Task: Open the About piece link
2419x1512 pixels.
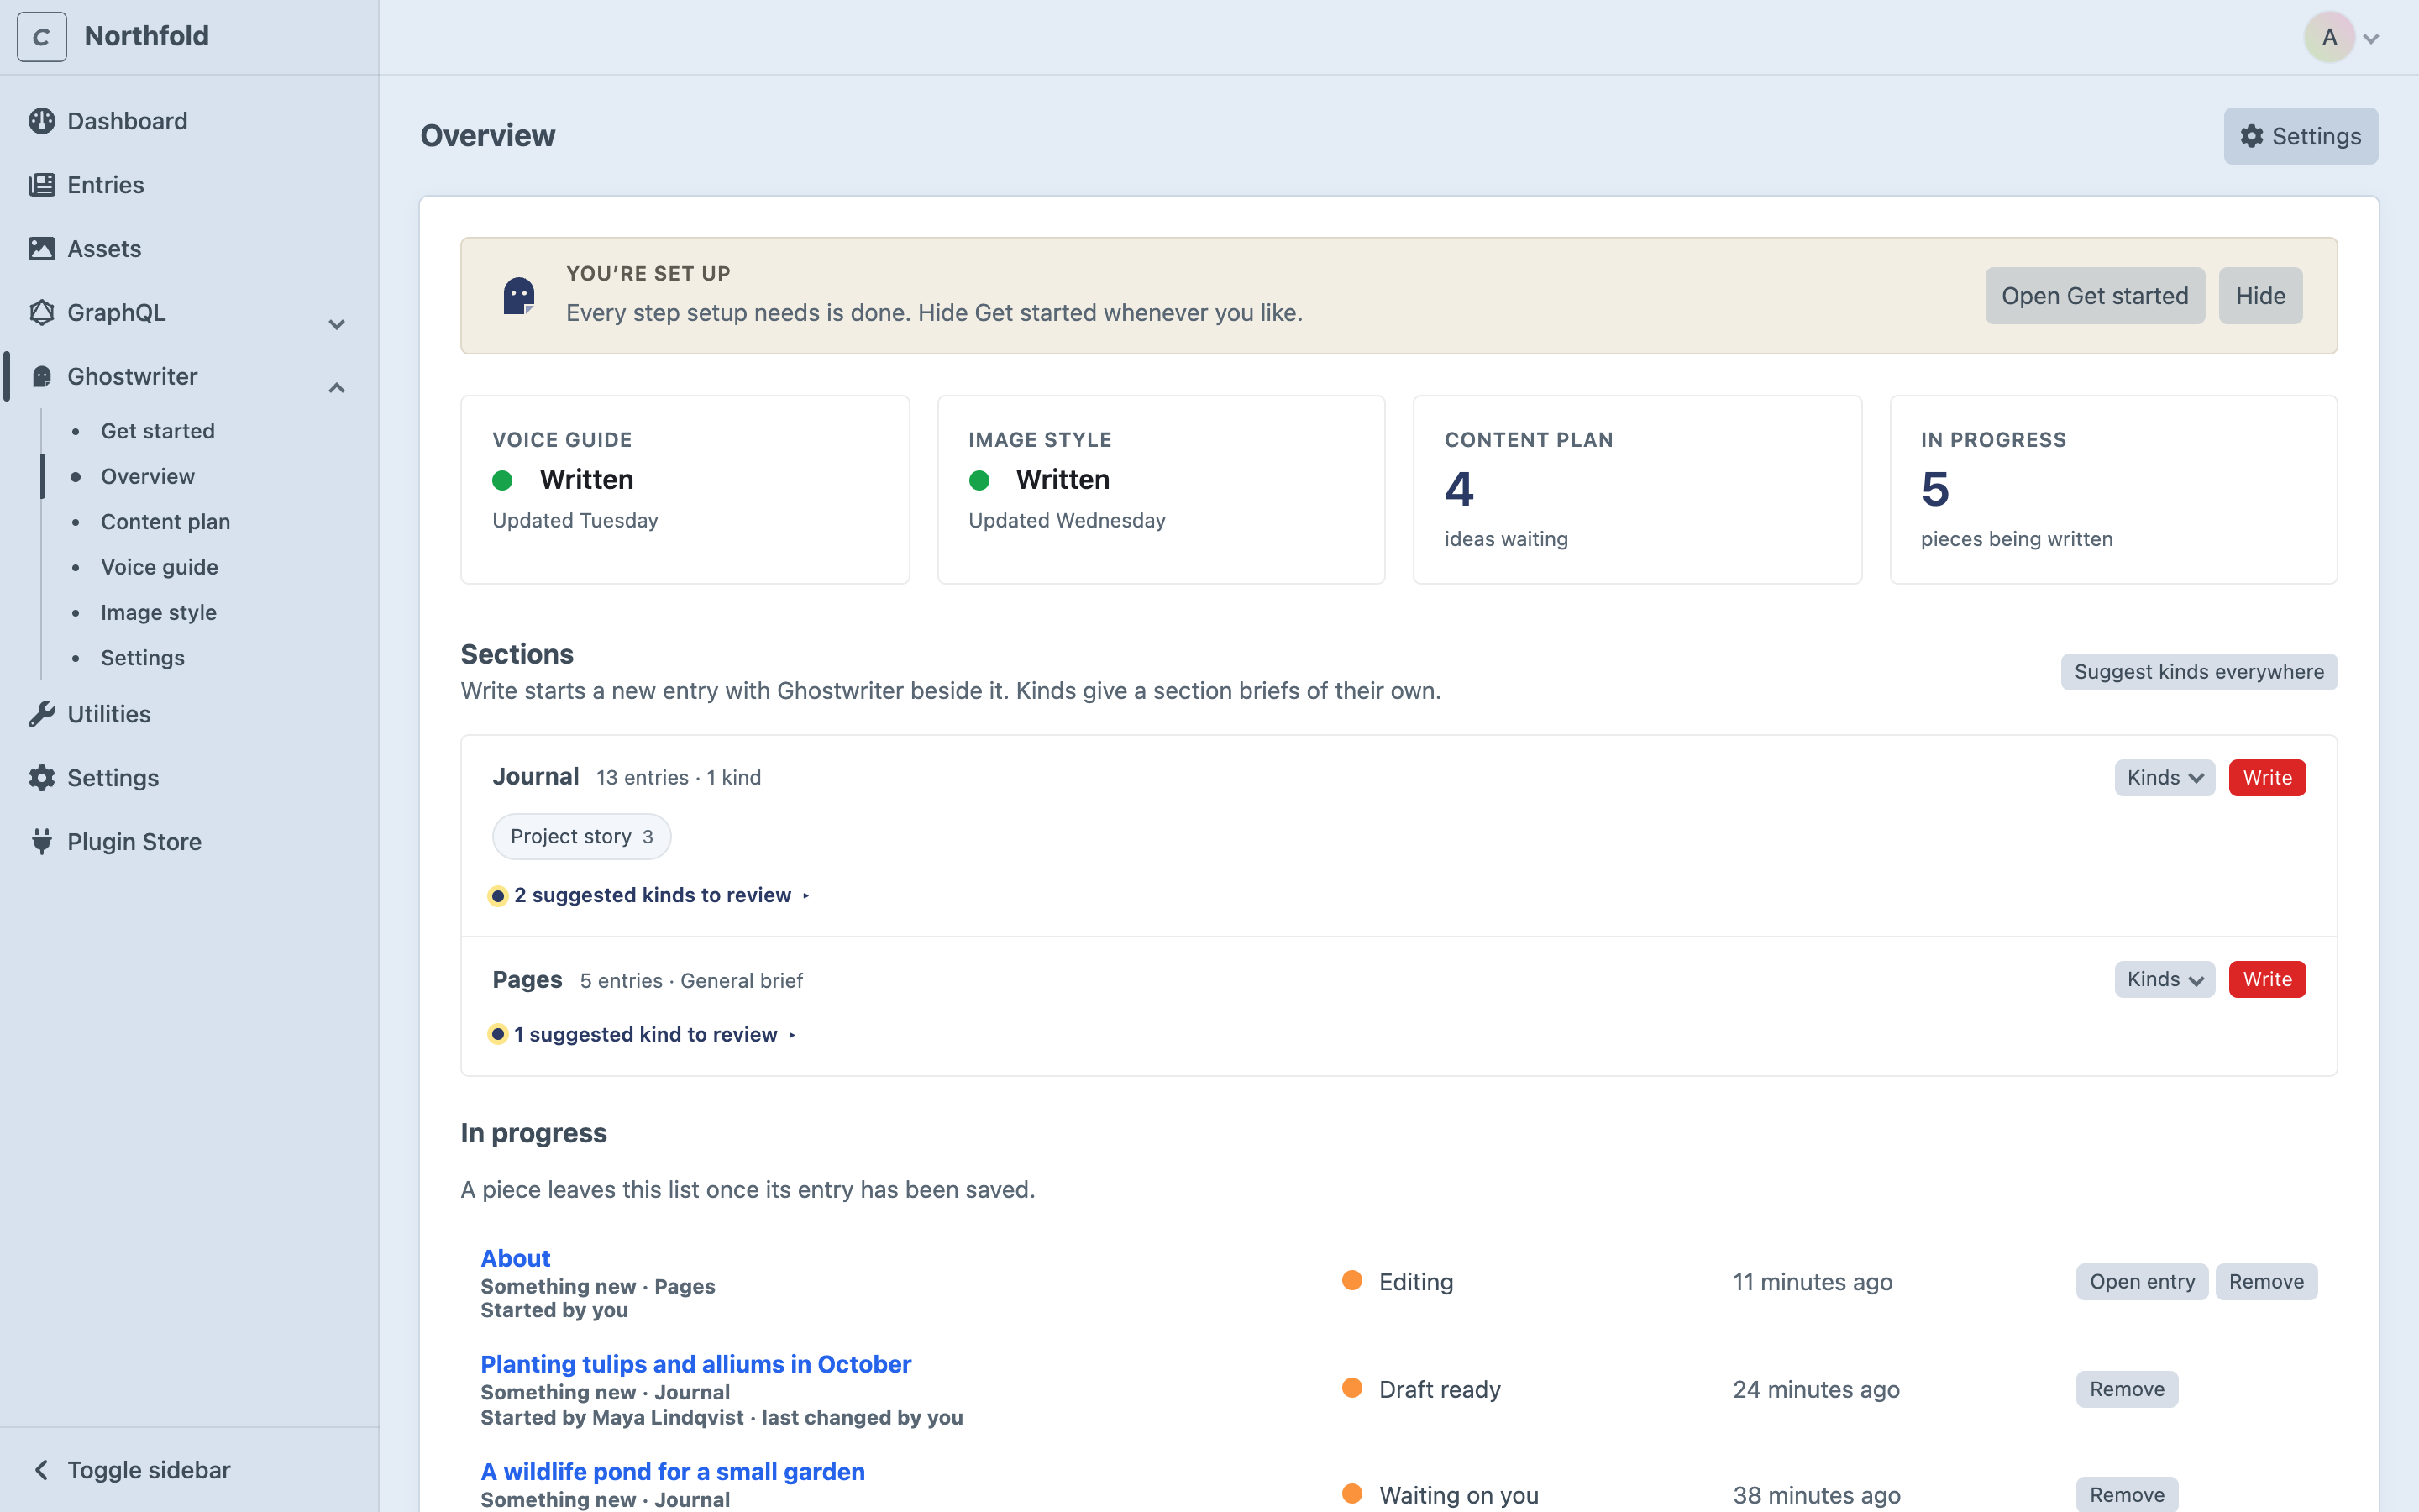Action: tap(515, 1258)
